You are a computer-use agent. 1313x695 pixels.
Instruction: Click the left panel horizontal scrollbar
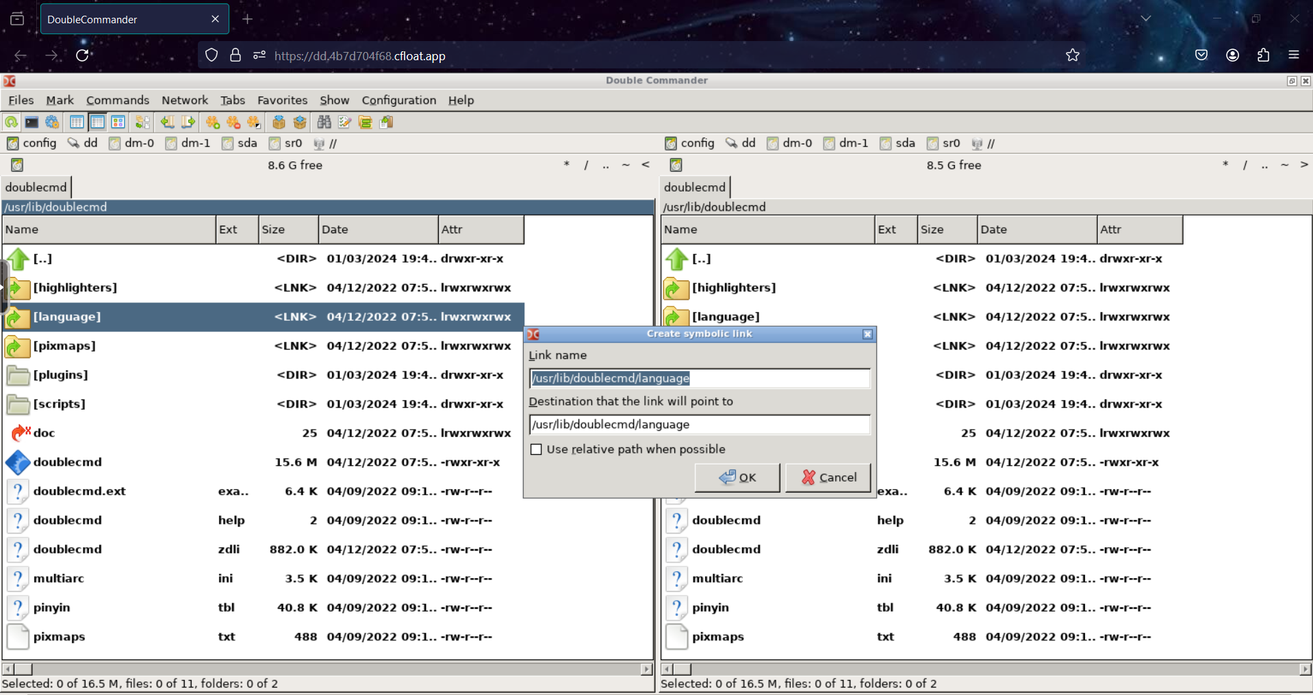point(328,669)
